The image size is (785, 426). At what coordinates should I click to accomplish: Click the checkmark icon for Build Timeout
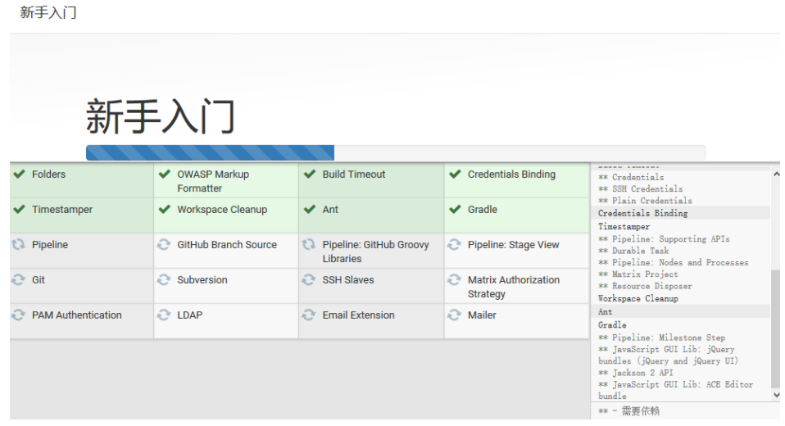310,174
